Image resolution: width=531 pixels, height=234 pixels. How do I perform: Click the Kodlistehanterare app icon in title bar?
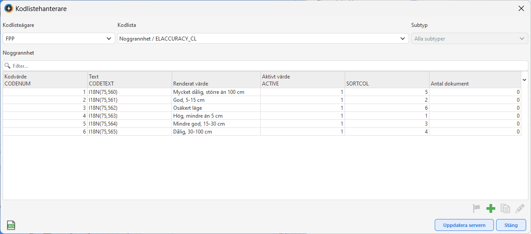(8, 8)
